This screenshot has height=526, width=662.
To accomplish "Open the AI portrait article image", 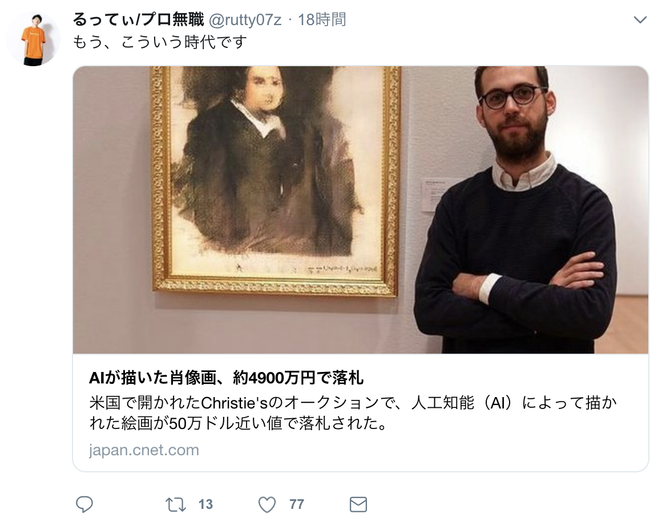I will tap(361, 210).
